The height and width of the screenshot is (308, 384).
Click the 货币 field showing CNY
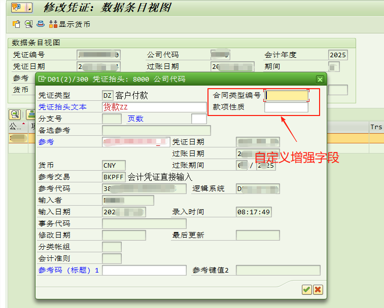(x=114, y=165)
